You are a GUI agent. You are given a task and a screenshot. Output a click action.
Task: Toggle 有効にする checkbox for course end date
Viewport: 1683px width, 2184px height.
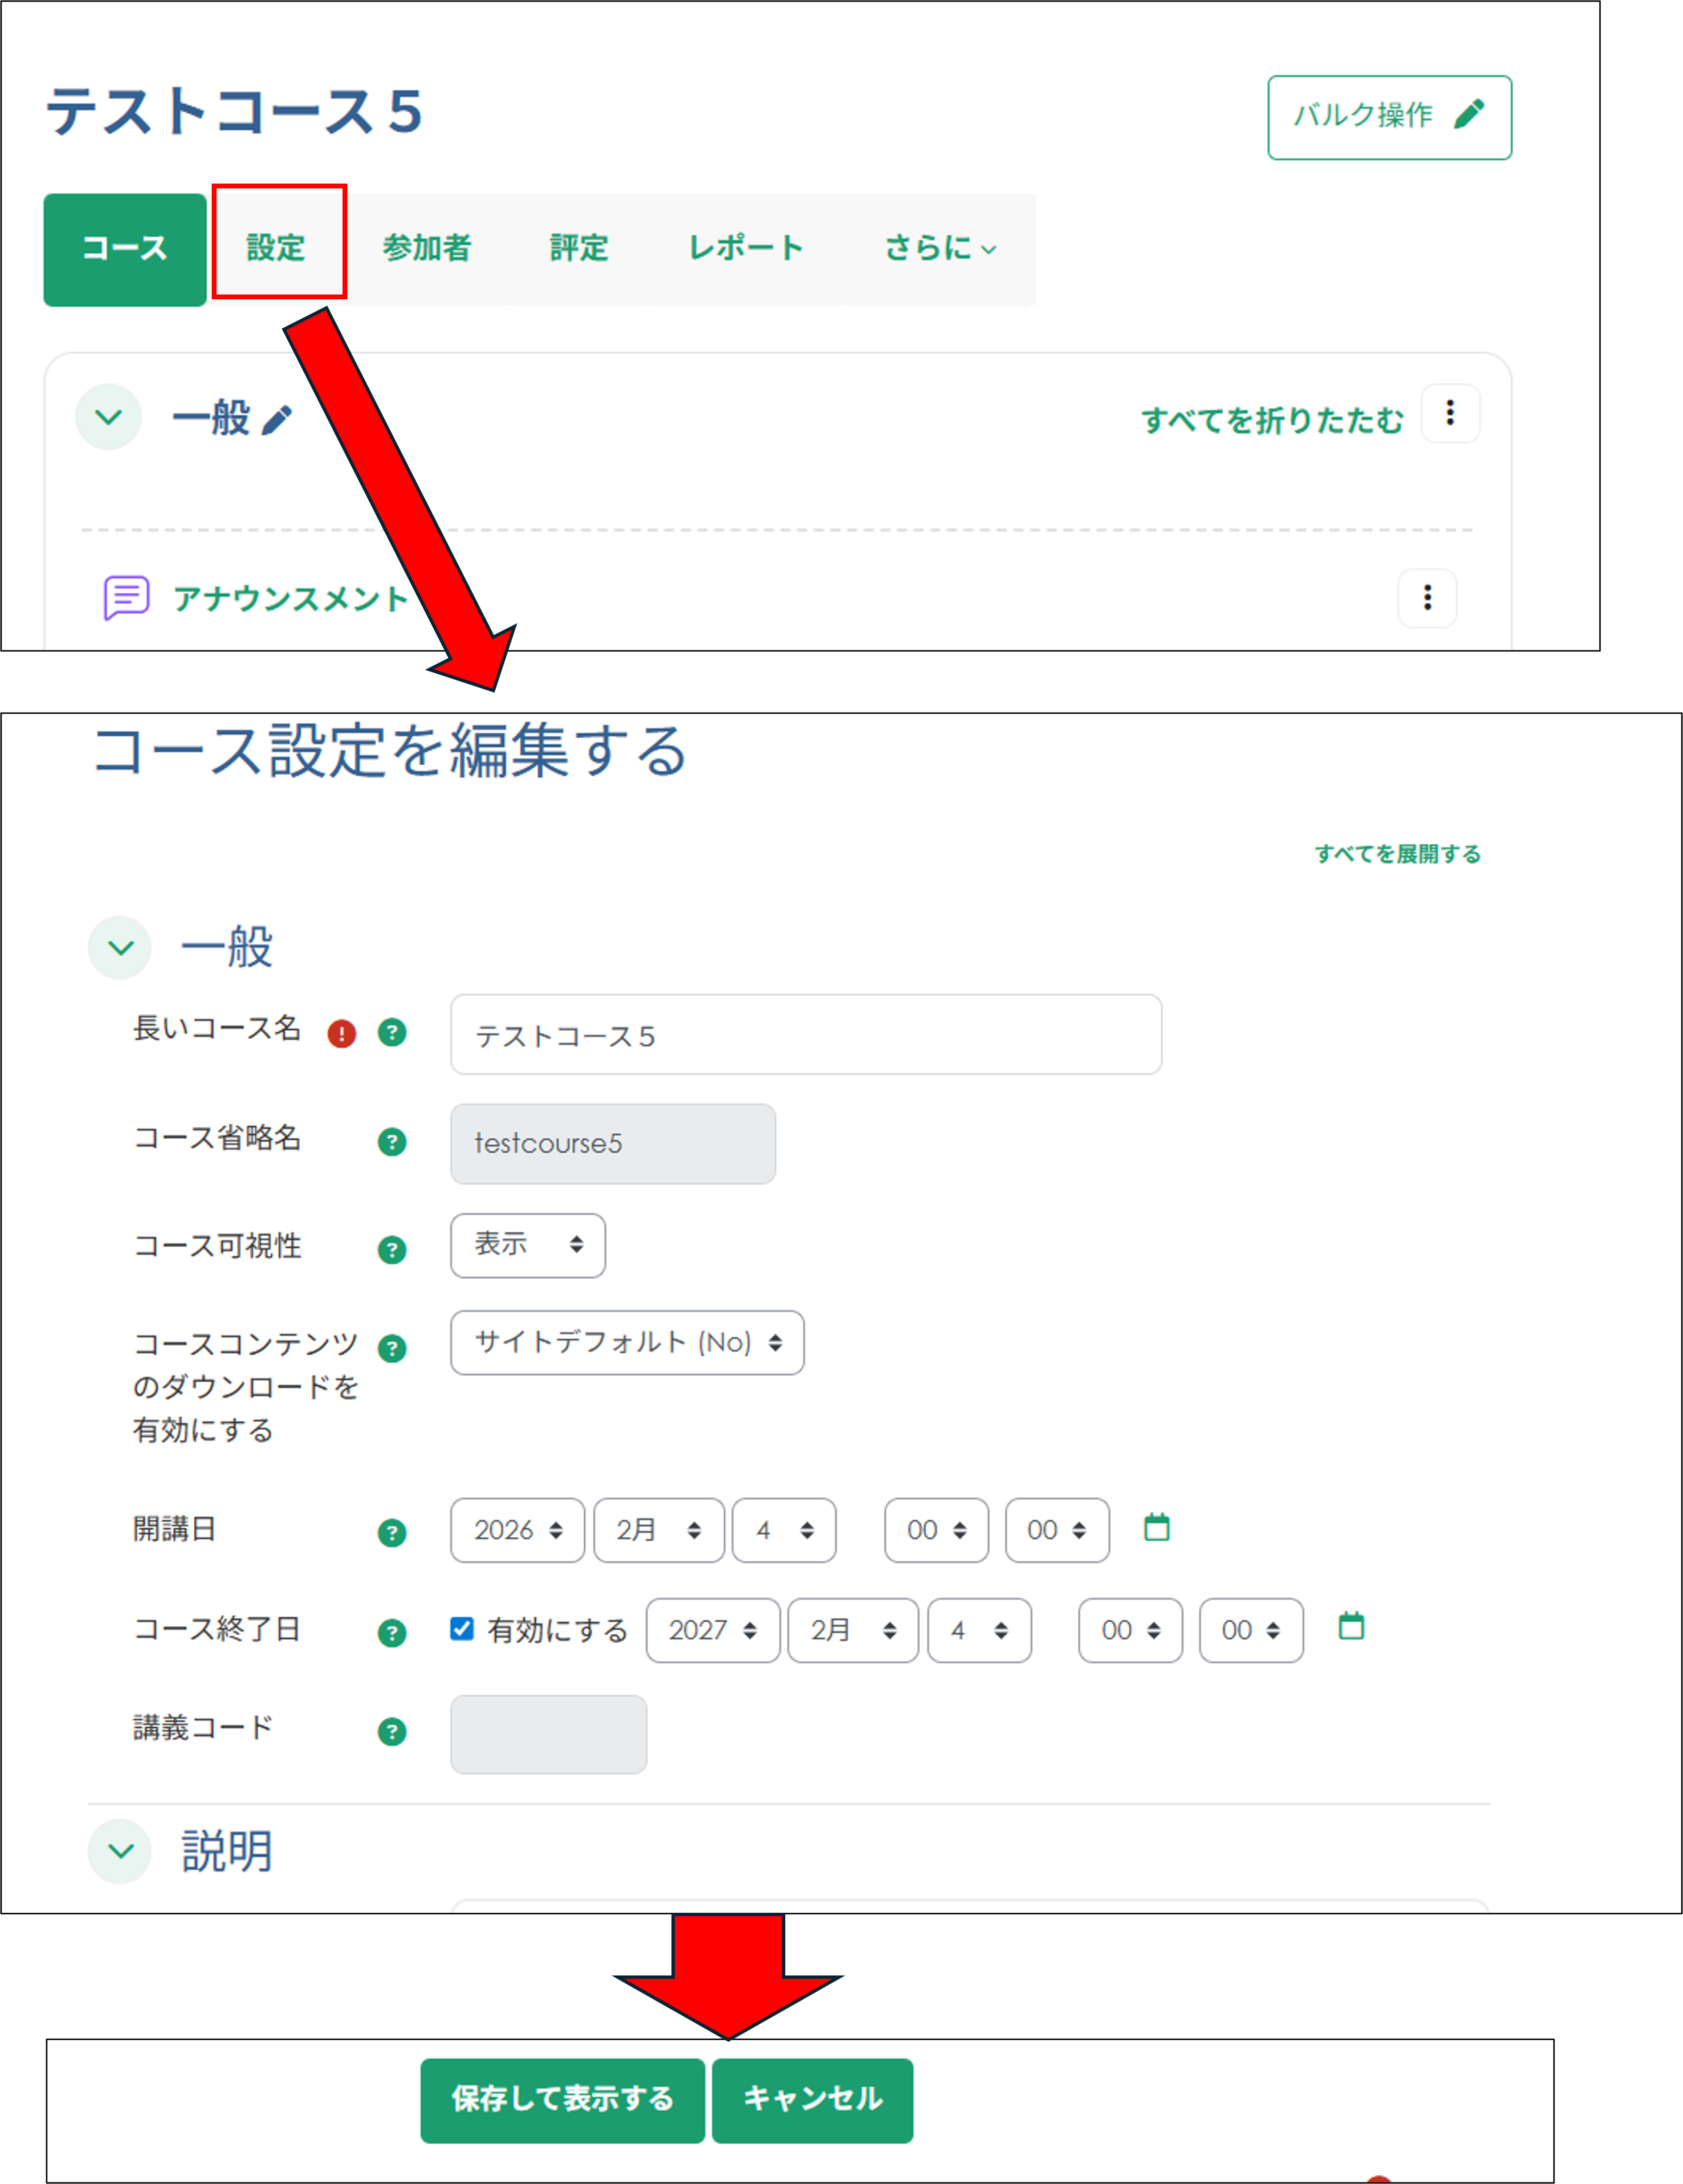462,1629
